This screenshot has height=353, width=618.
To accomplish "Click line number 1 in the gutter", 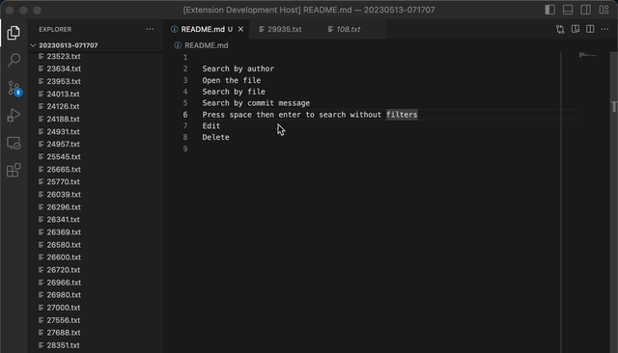I will (x=185, y=58).
